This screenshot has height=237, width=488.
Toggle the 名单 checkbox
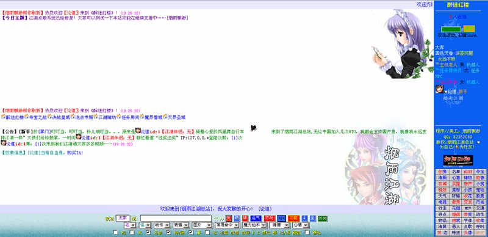tap(148, 232)
